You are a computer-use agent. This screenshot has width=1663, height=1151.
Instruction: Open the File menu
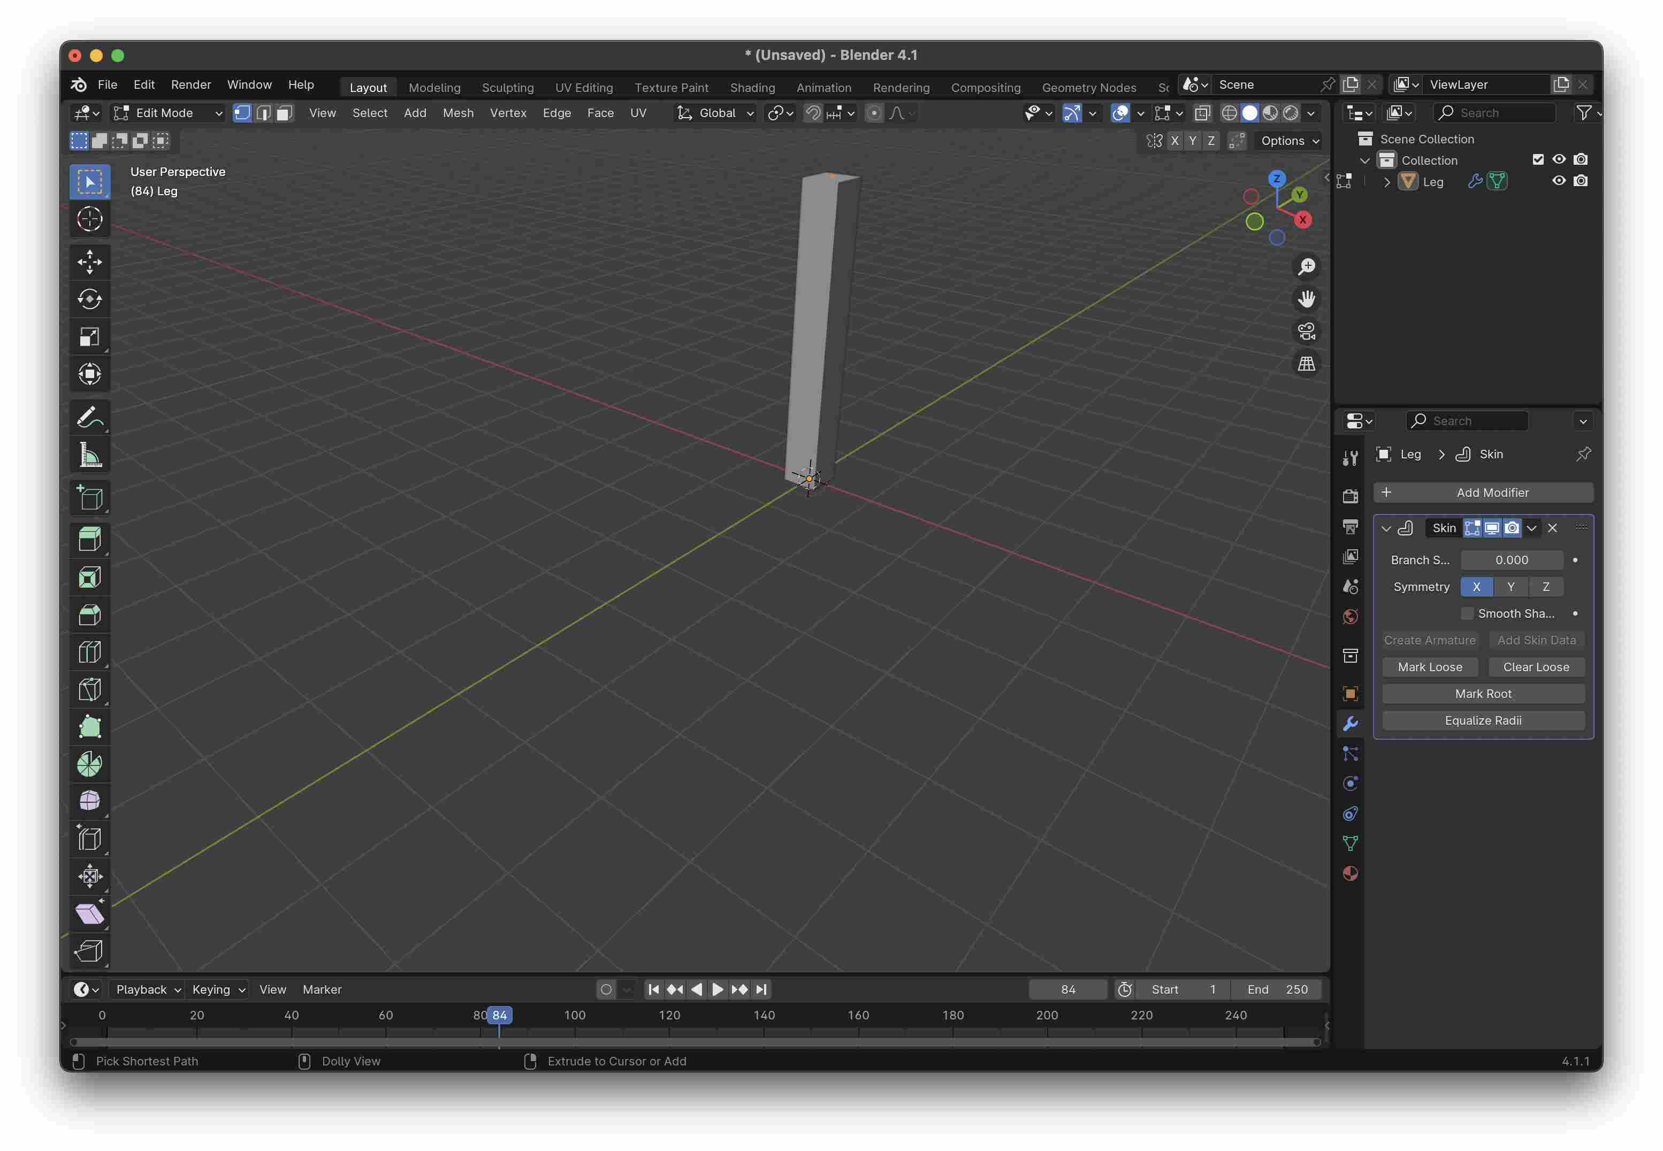pos(108,85)
